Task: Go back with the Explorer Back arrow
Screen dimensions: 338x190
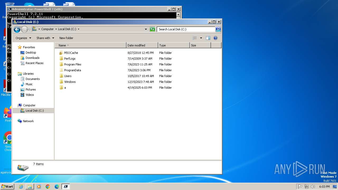Action: [x=17, y=29]
